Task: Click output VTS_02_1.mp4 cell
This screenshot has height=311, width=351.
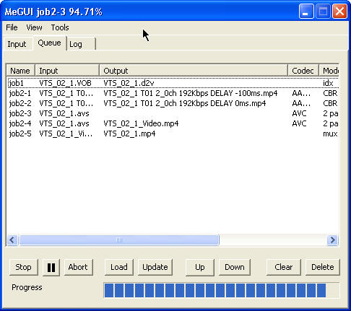Action: (129, 133)
